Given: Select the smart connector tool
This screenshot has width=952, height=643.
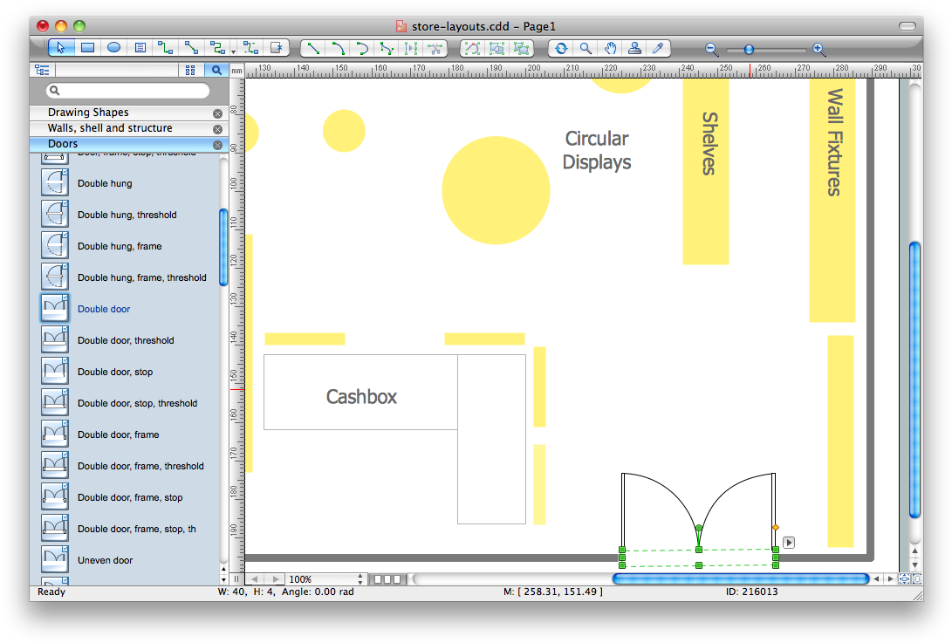Looking at the screenshot, I should coord(165,48).
